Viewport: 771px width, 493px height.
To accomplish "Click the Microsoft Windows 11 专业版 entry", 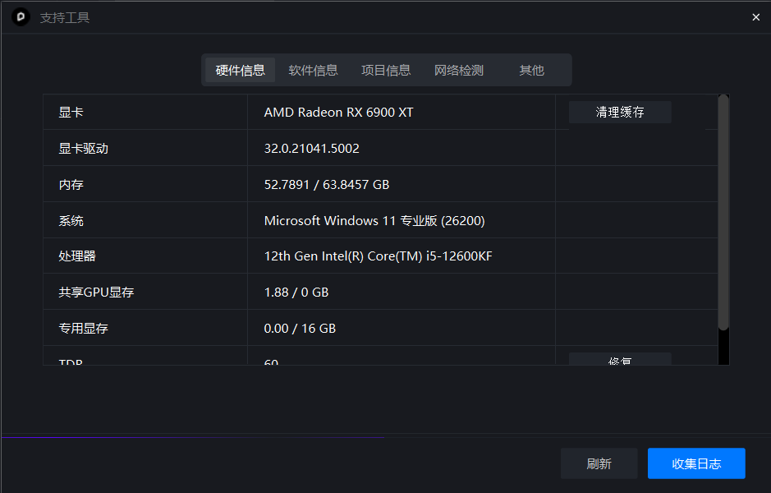I will [x=374, y=221].
